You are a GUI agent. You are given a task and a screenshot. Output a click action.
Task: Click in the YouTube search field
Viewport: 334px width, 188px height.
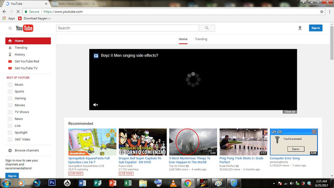tap(127, 28)
